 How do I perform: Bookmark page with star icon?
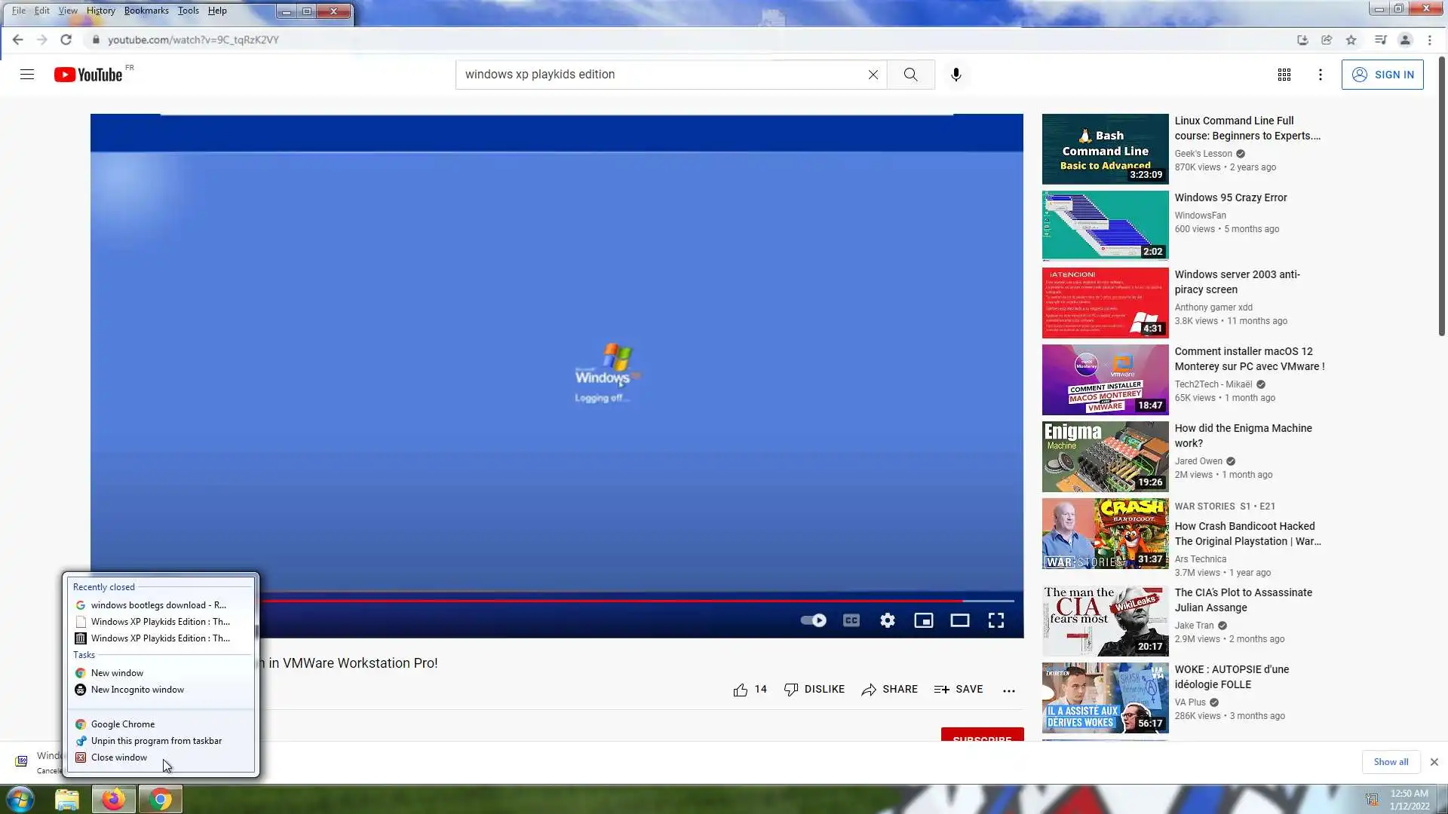coord(1351,40)
